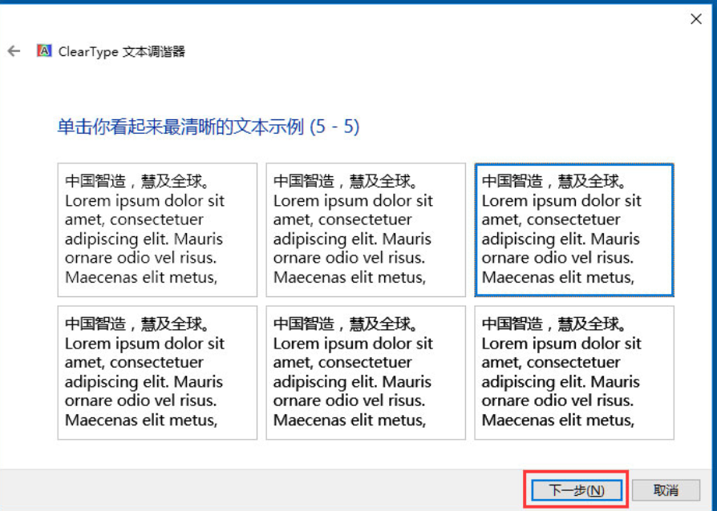This screenshot has width=717, height=511.
Task: Select the top-middle text sample
Action: [x=366, y=229]
